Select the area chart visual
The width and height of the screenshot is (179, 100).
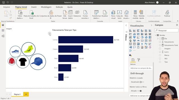click(x=134, y=34)
